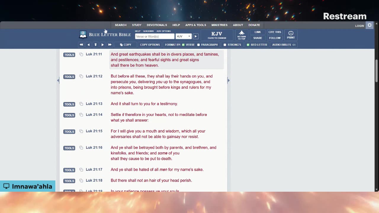Toggle Red Letter checkbox
The width and height of the screenshot is (379, 213).
tap(248, 45)
